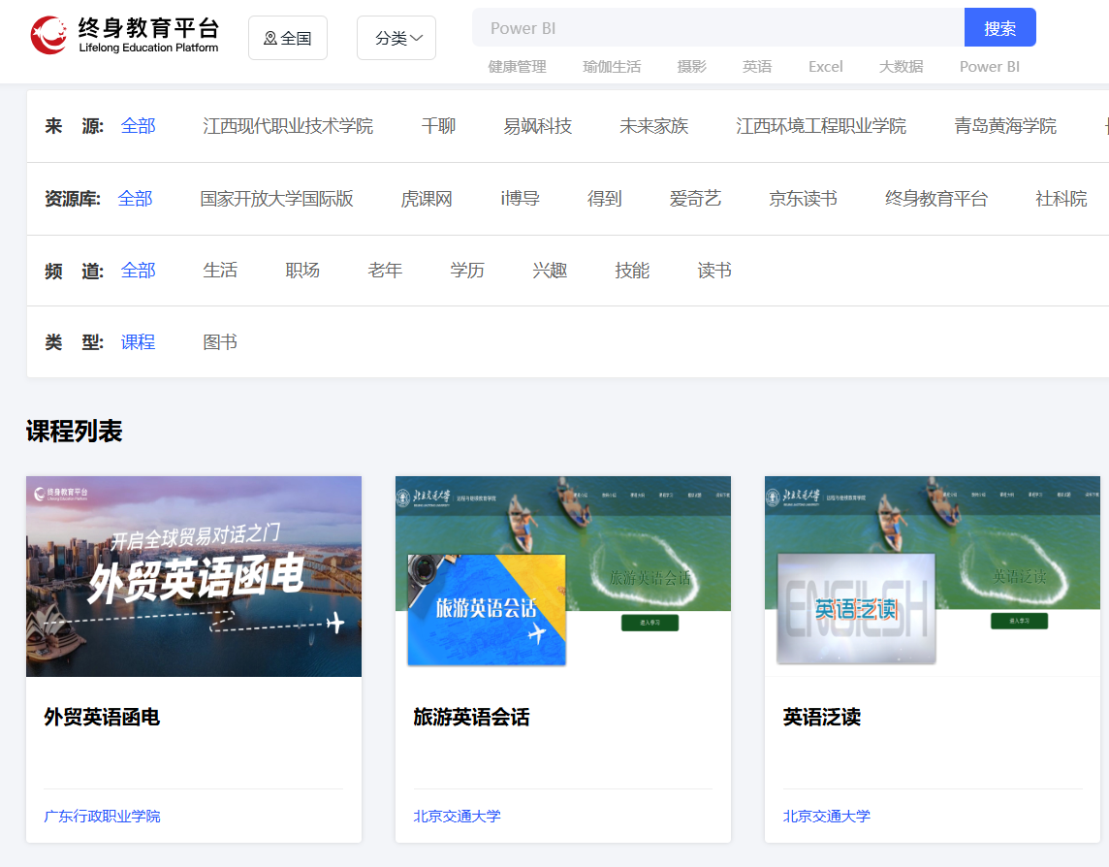The width and height of the screenshot is (1109, 867).
Task: Choose the 技能 channel
Action: 632,271
